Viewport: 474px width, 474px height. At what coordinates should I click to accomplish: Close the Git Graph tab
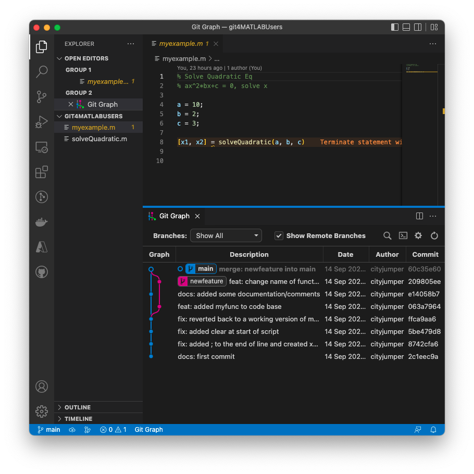tap(197, 216)
